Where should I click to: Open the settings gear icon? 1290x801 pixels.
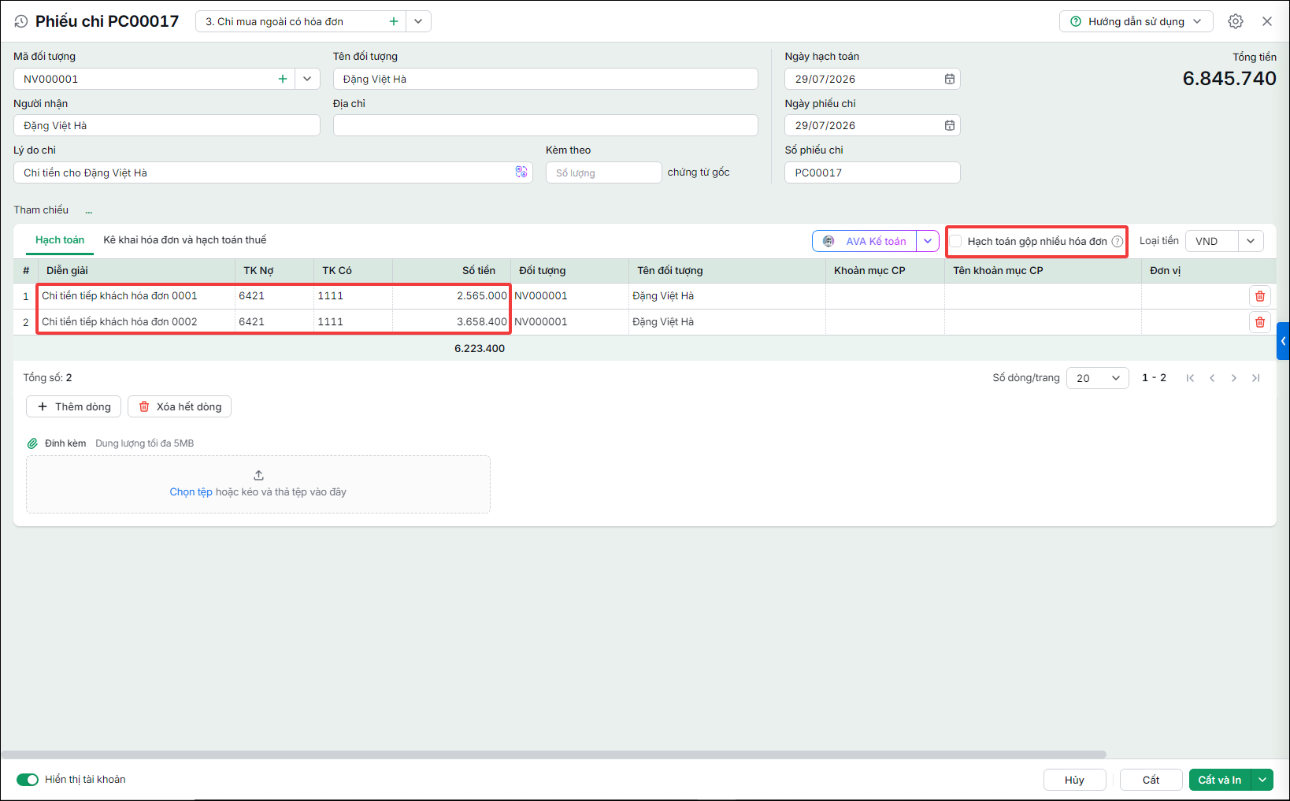pyautogui.click(x=1236, y=21)
